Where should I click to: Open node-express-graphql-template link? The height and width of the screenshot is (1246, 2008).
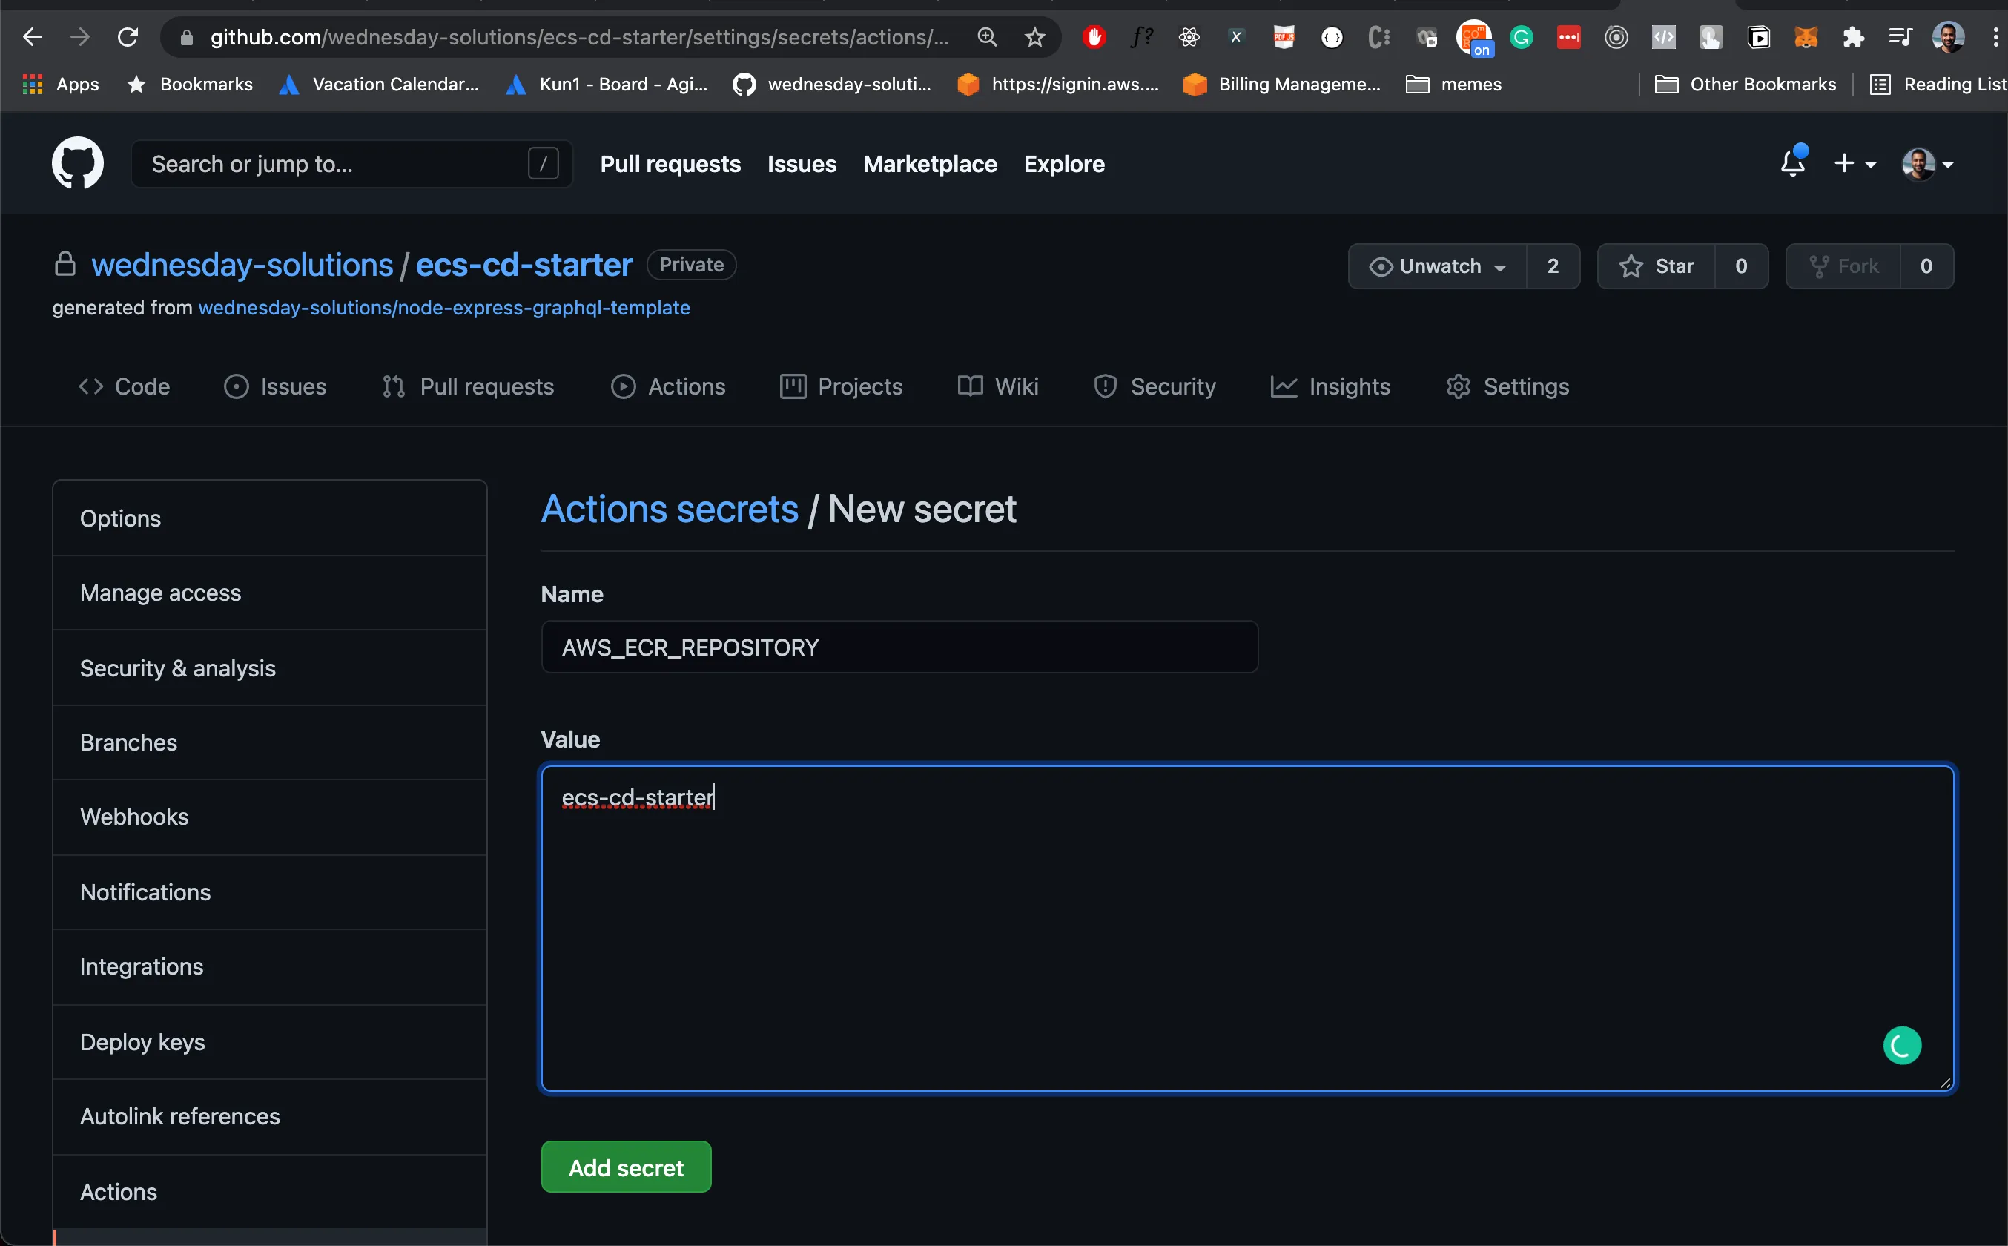[x=444, y=307]
